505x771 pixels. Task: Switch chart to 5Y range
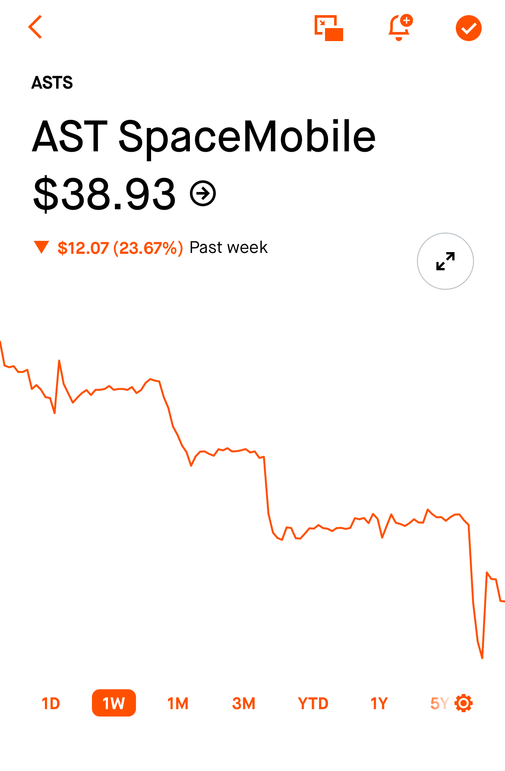click(440, 704)
